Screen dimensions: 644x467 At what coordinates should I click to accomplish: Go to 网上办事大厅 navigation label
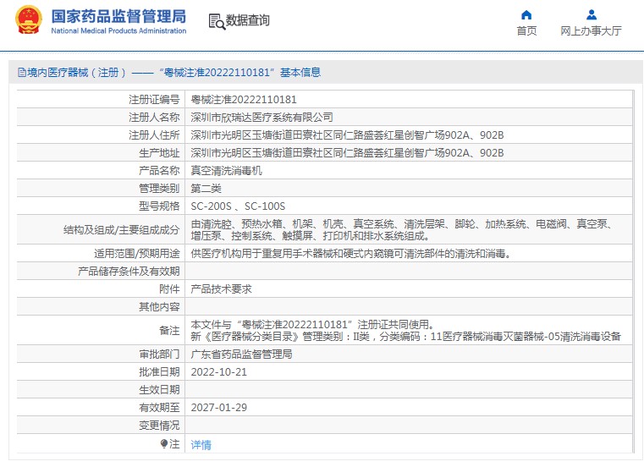pos(591,31)
